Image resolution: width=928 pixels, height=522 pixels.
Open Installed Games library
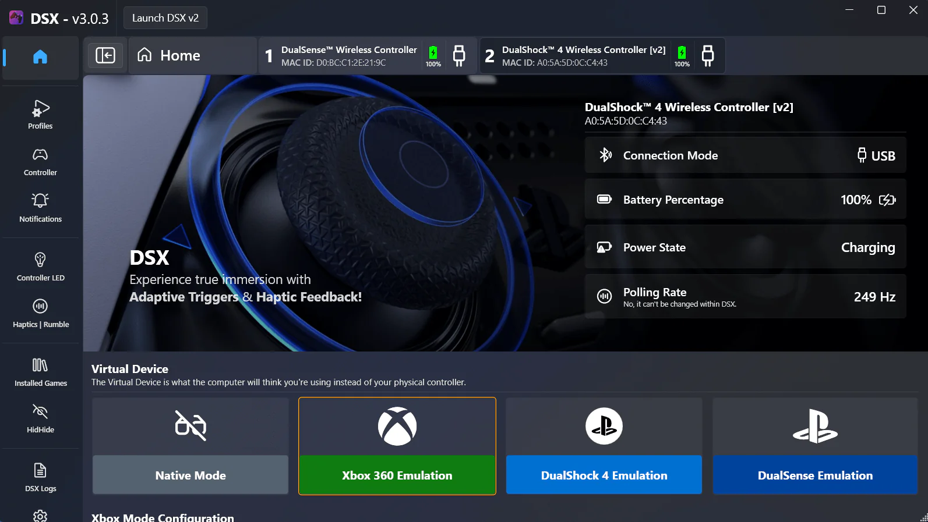[40, 372]
